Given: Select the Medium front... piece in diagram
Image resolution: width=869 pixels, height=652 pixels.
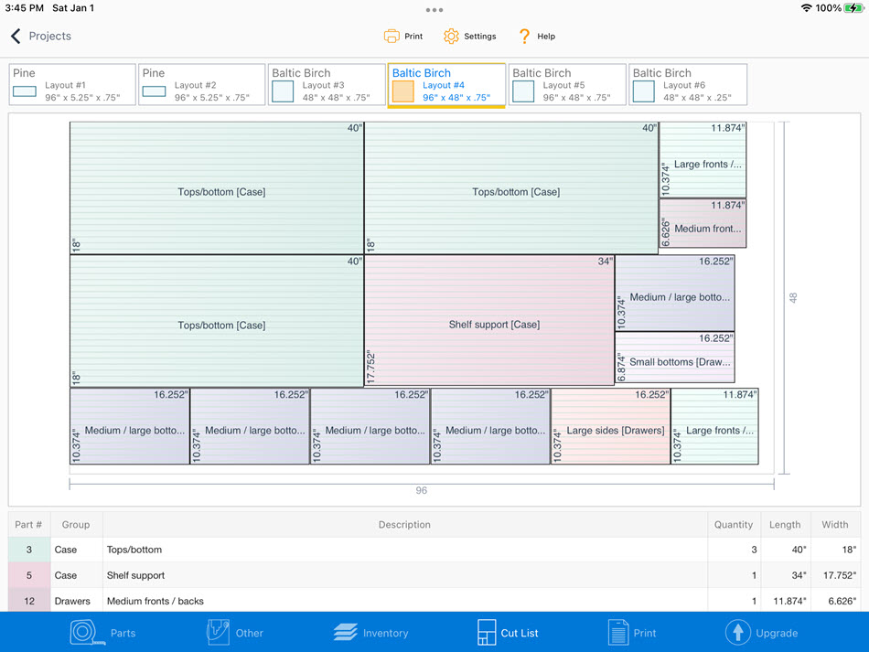Looking at the screenshot, I should (x=703, y=223).
